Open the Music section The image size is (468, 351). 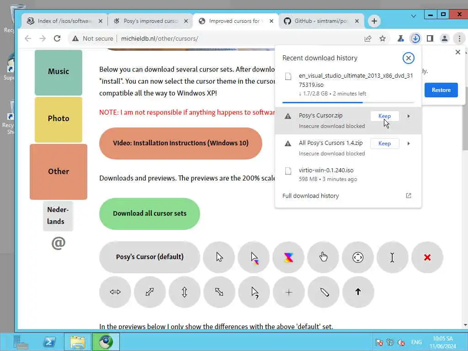(x=58, y=73)
